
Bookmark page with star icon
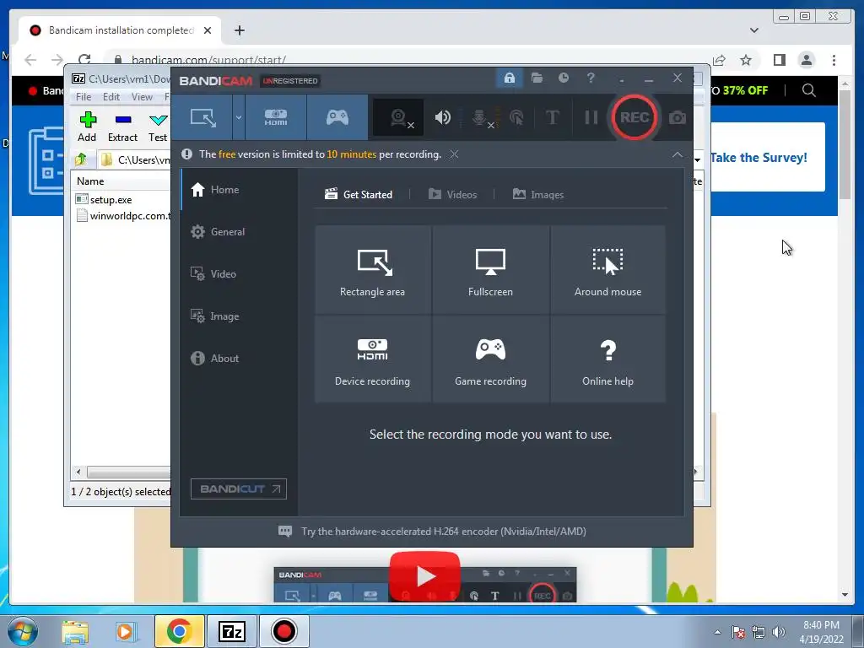click(746, 60)
